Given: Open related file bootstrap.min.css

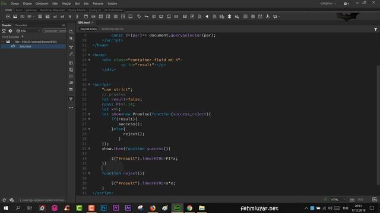Looking at the screenshot, I should 112,29.
